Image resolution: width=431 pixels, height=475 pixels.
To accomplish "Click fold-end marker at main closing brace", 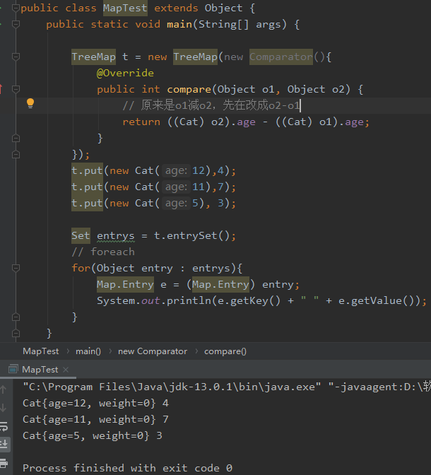I will point(16,333).
